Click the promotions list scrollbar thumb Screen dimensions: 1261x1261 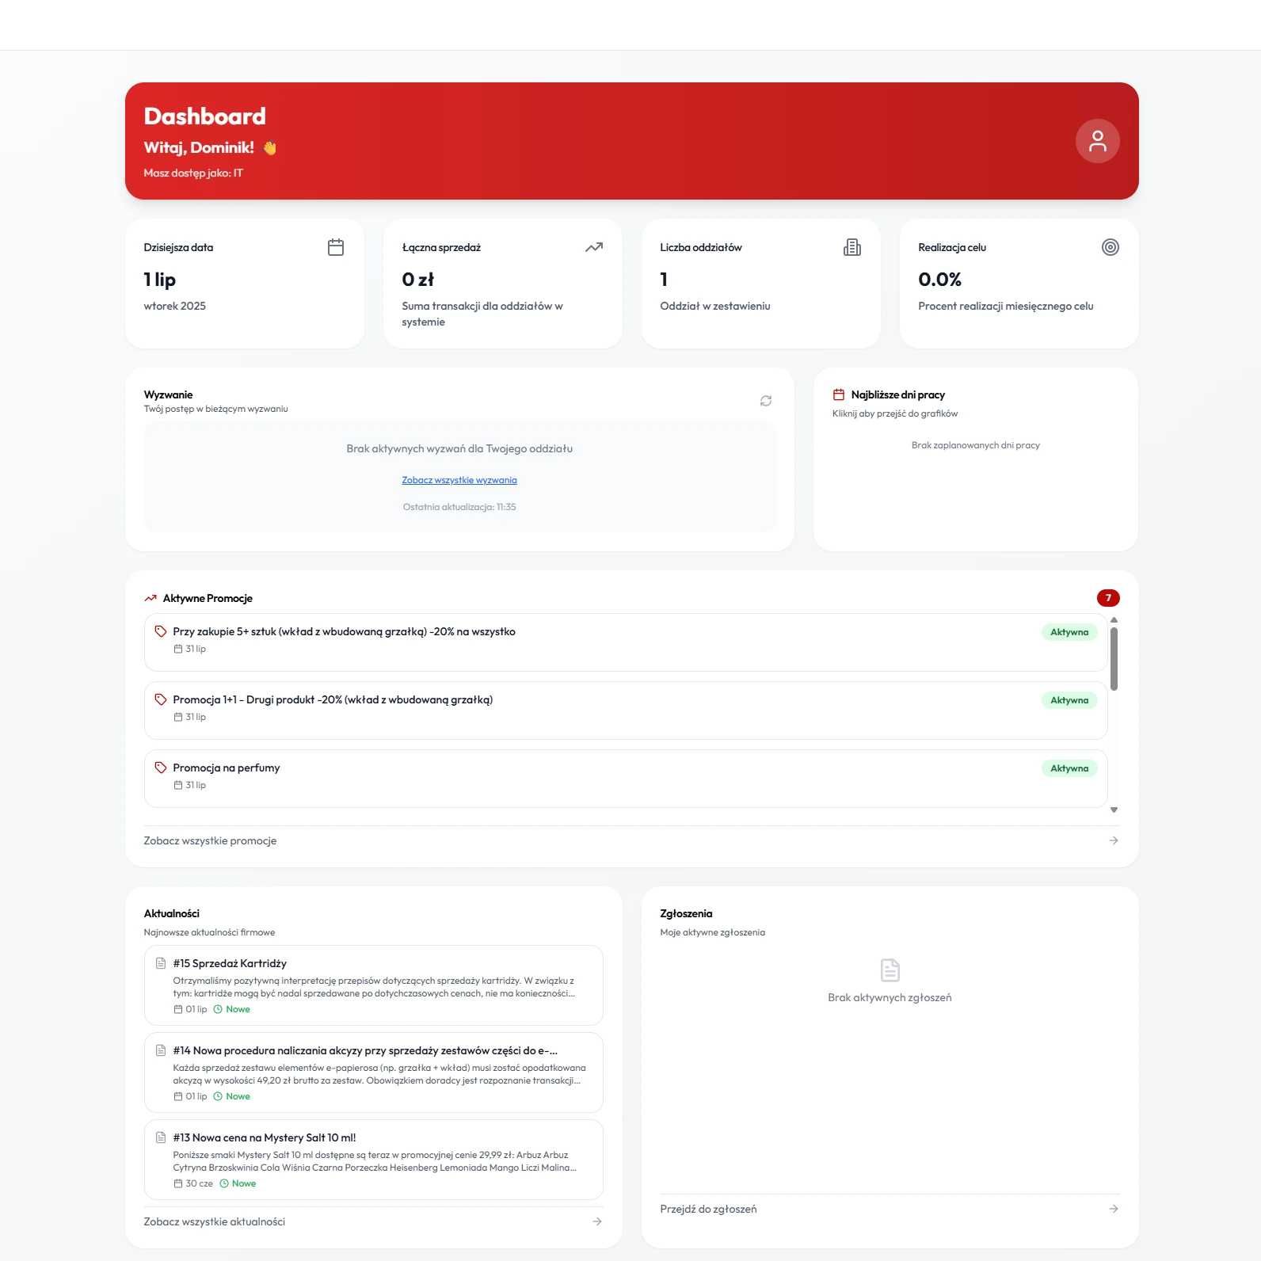pyautogui.click(x=1114, y=659)
